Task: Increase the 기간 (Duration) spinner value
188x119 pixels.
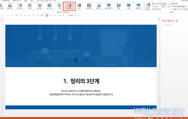Action: point(169,6)
